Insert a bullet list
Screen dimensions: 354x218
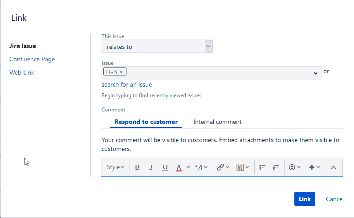[x=262, y=167]
